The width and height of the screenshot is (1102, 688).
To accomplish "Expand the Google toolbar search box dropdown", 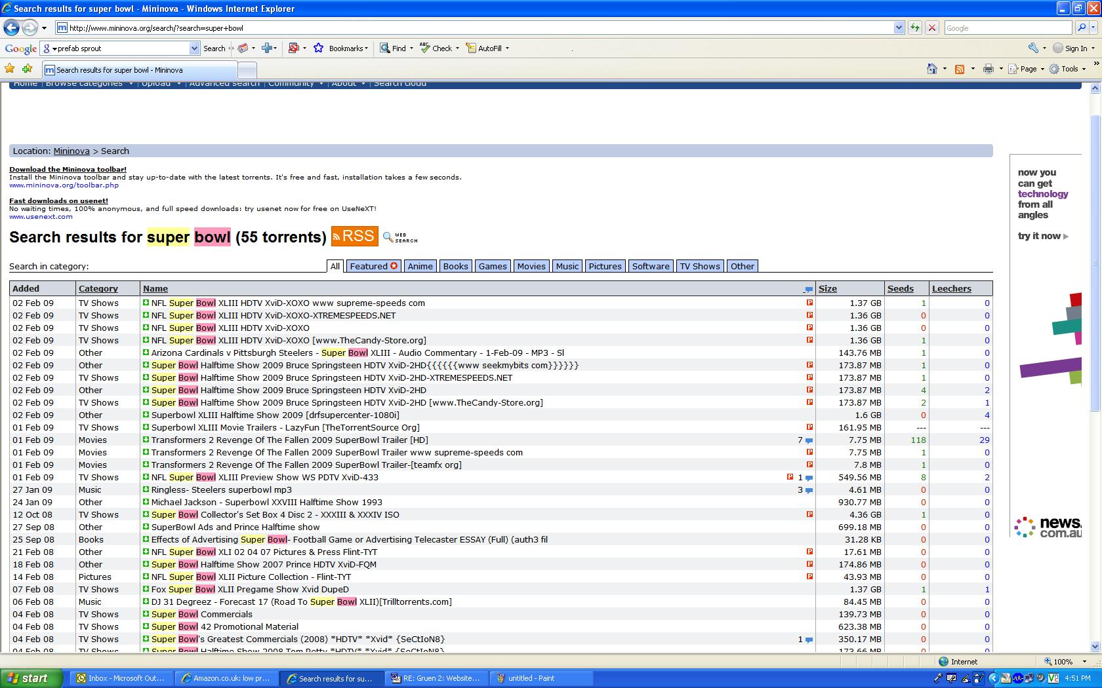I will [x=194, y=48].
